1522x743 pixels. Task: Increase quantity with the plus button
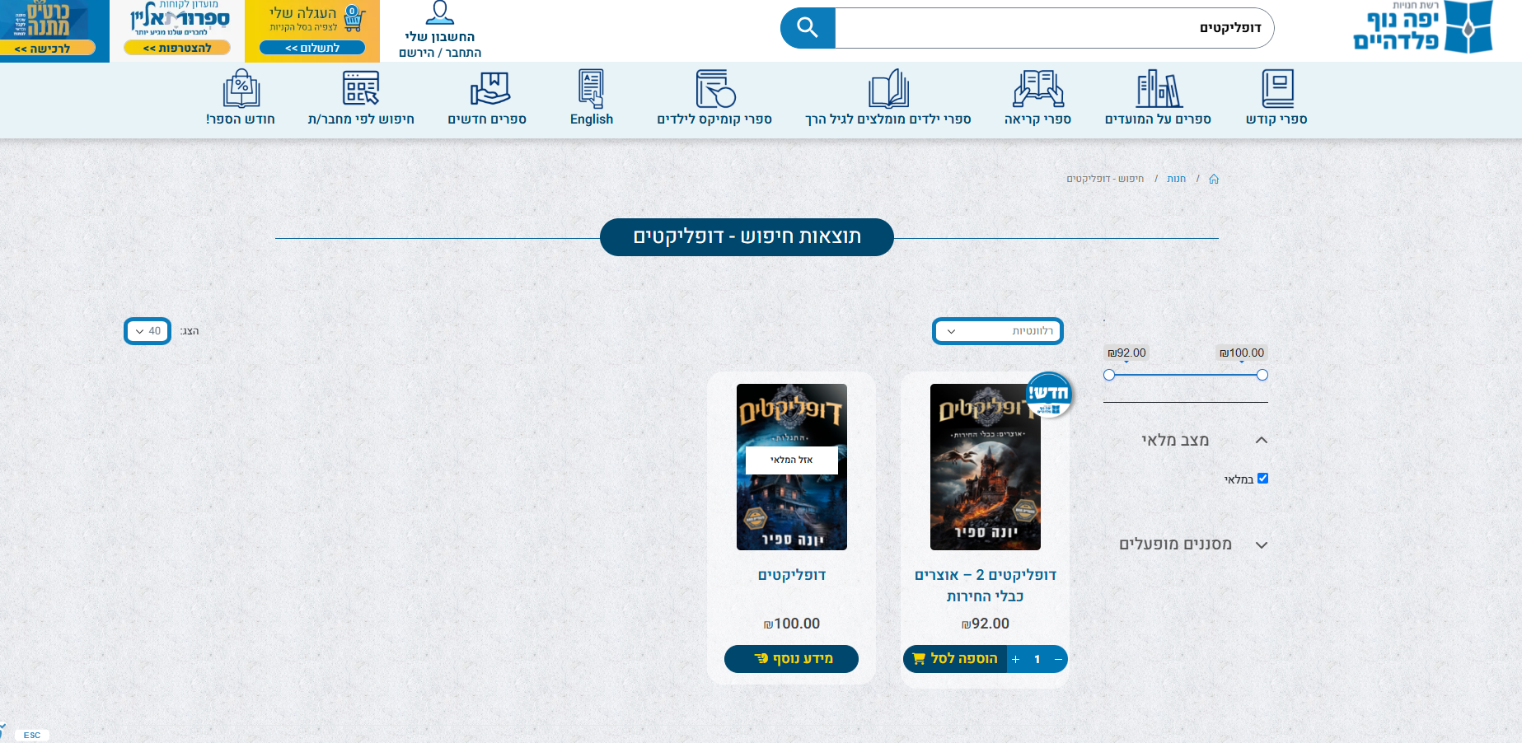[x=1015, y=659]
